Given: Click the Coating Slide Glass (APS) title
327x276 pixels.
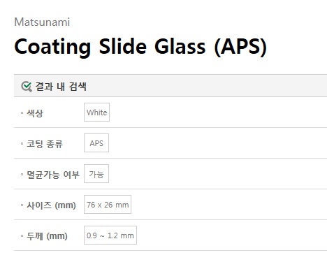Looking at the screenshot, I should pyautogui.click(x=140, y=47).
